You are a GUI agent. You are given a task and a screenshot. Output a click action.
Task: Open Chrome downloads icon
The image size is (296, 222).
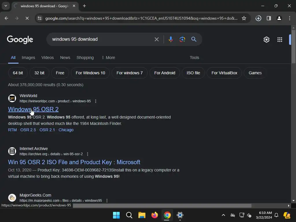coord(258,18)
